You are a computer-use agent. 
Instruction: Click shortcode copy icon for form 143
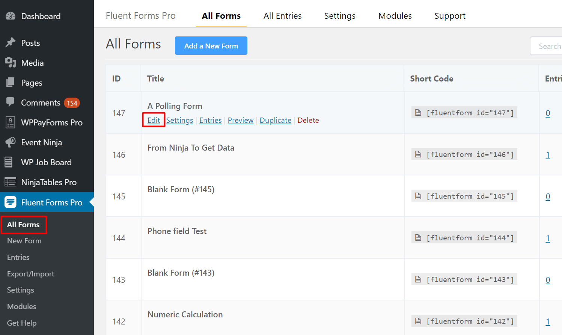tap(418, 279)
